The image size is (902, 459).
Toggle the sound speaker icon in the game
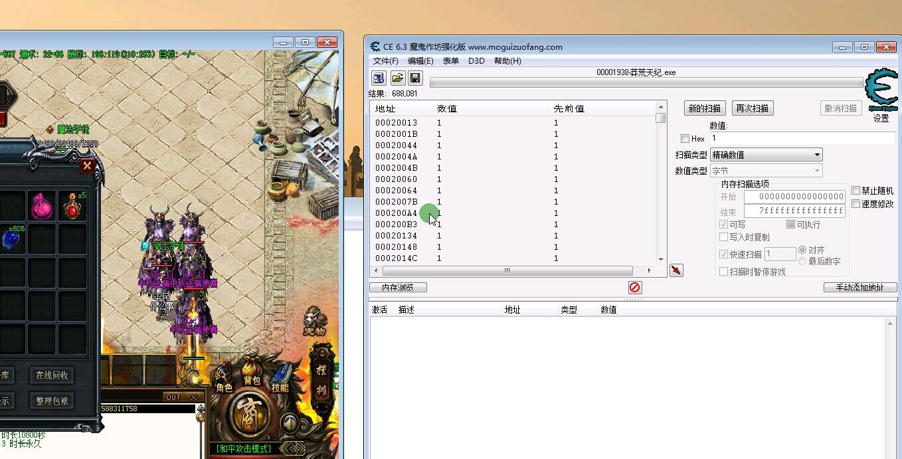[x=289, y=422]
